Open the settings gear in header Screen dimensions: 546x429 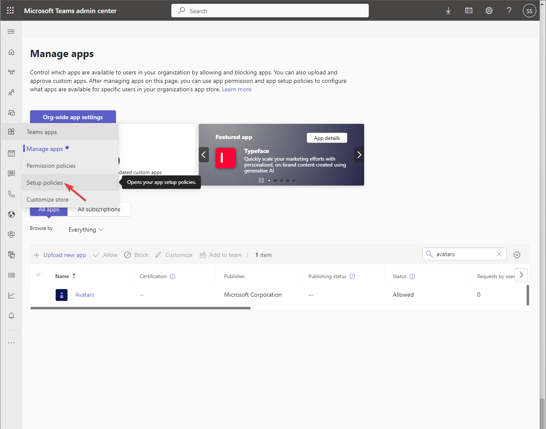pyautogui.click(x=489, y=11)
